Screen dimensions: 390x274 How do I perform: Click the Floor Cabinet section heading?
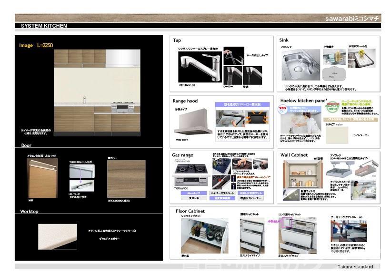(190, 211)
